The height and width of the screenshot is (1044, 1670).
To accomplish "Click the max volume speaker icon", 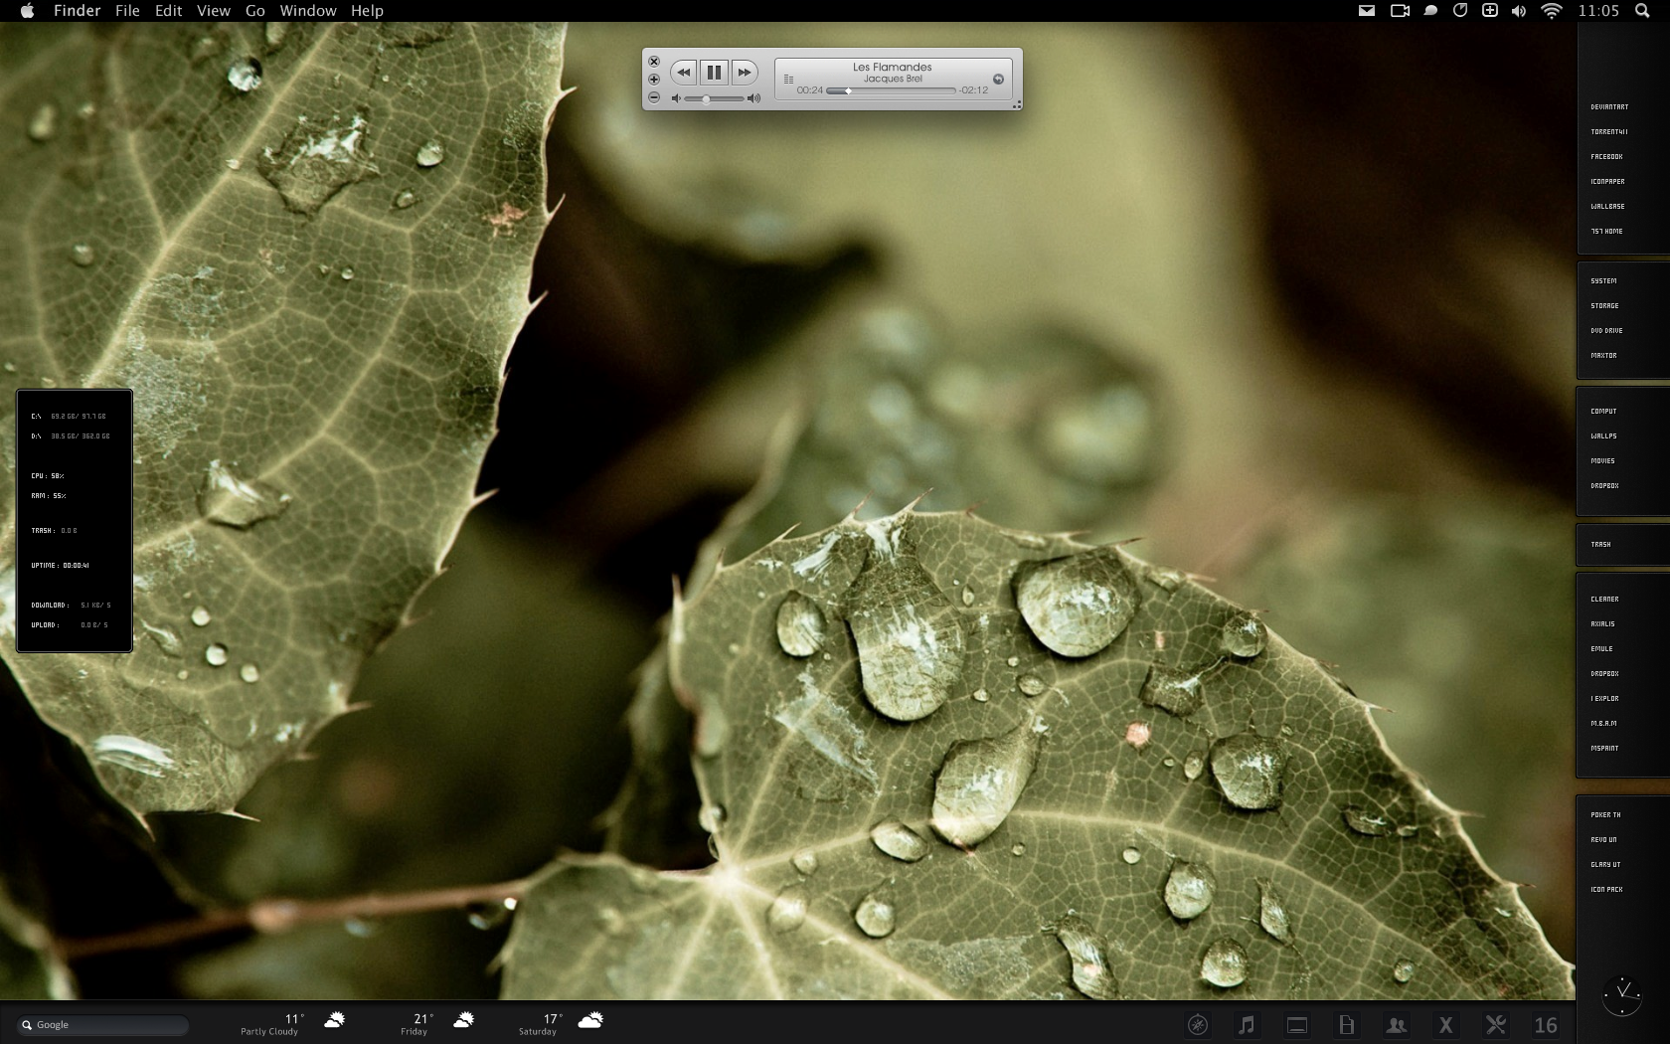I will point(753,98).
